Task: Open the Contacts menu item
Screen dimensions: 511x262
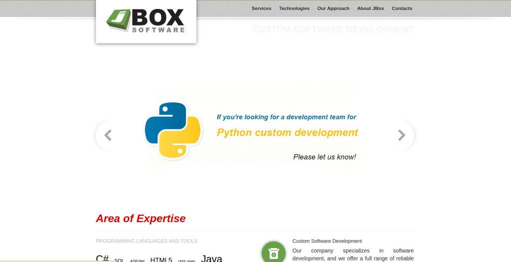Action: (402, 8)
